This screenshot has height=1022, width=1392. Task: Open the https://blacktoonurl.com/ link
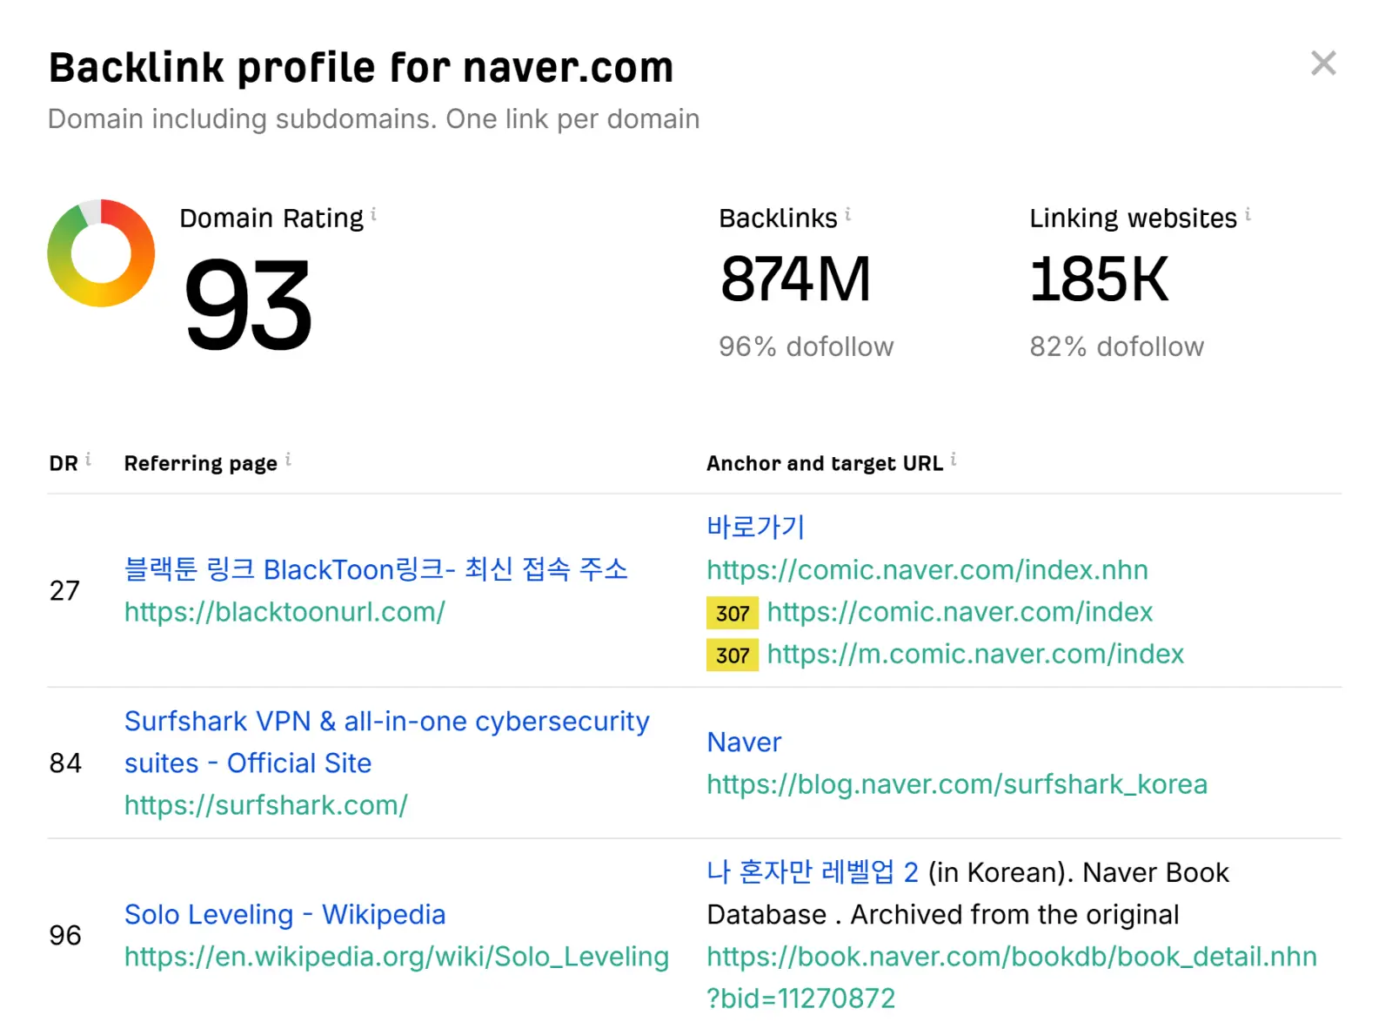pyautogui.click(x=284, y=612)
